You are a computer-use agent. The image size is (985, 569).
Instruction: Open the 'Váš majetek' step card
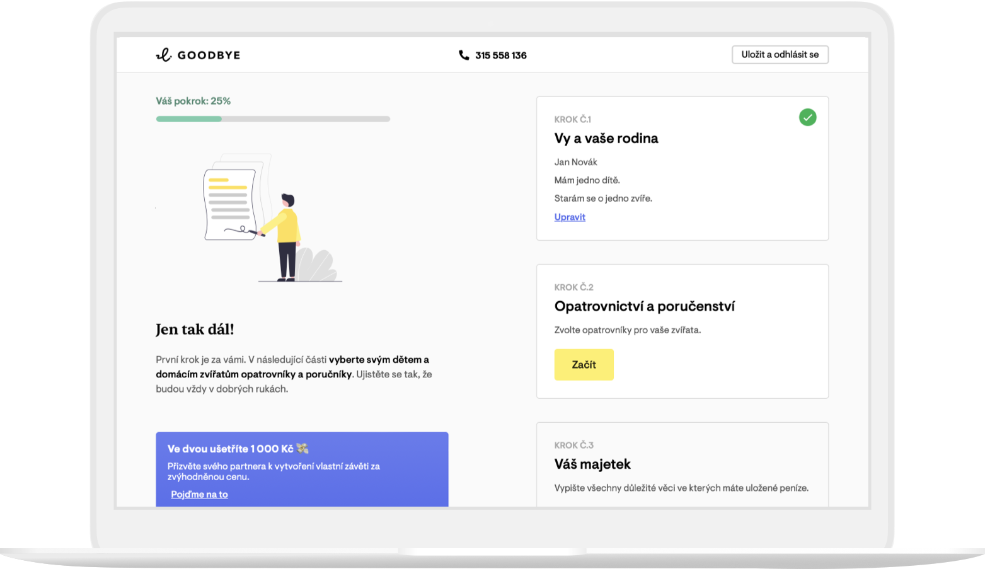click(x=682, y=465)
